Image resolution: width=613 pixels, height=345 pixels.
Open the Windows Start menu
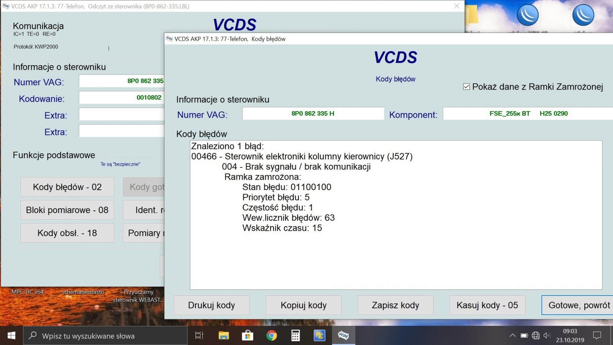tap(11, 336)
